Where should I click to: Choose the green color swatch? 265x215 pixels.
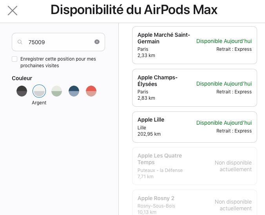56,91
